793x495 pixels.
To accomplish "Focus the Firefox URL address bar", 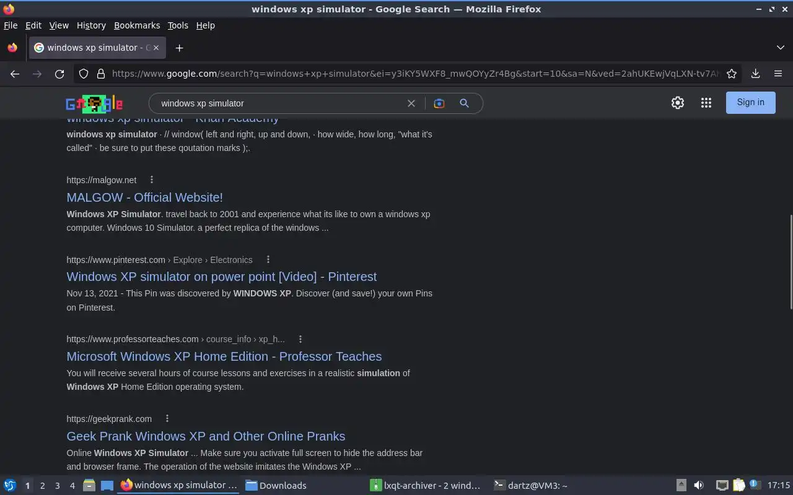I will pyautogui.click(x=415, y=74).
